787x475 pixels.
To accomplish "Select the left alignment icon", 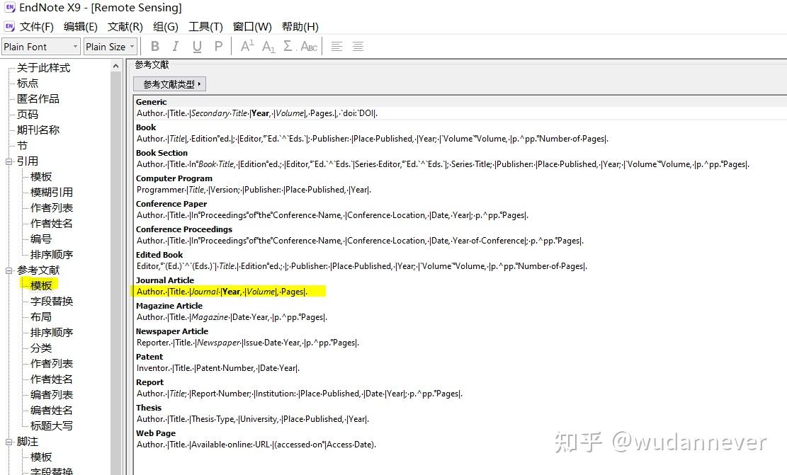I will tap(338, 46).
